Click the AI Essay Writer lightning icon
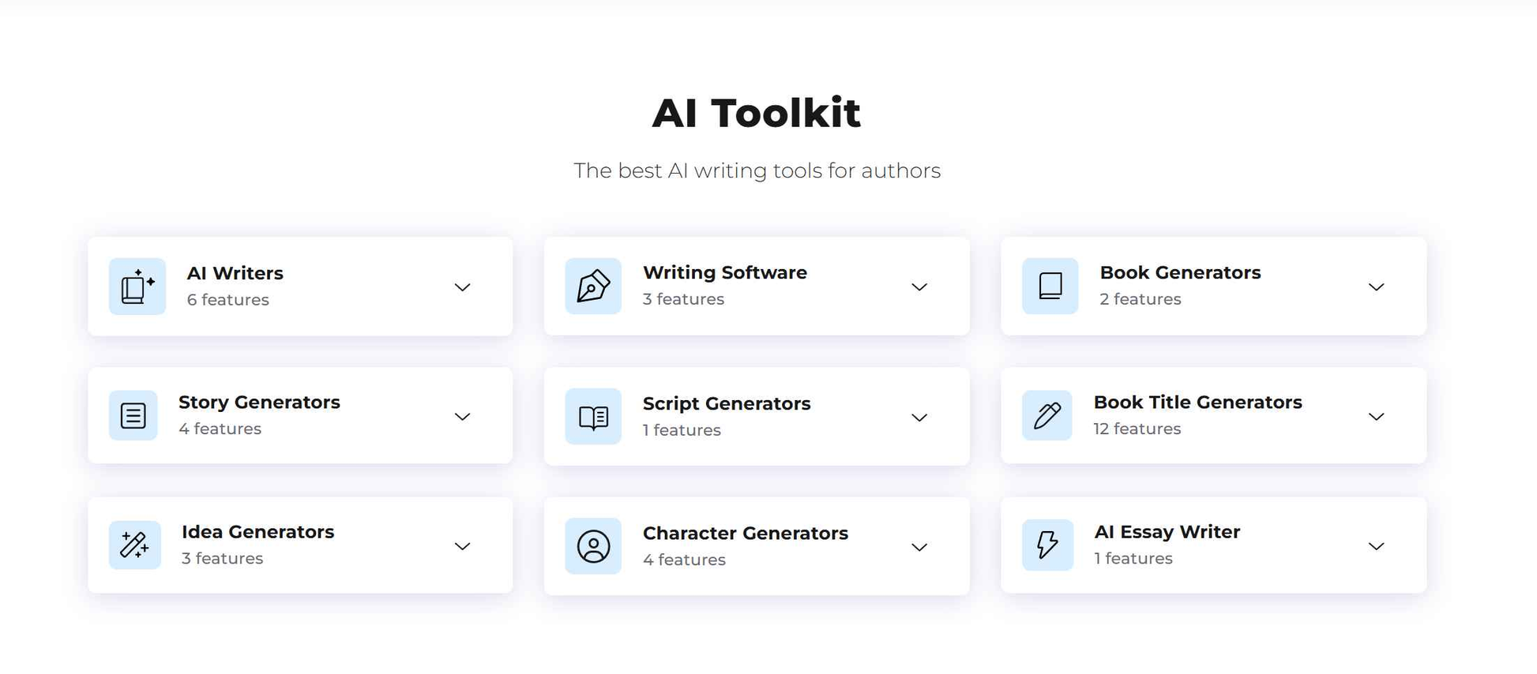Image resolution: width=1537 pixels, height=674 pixels. tap(1047, 545)
